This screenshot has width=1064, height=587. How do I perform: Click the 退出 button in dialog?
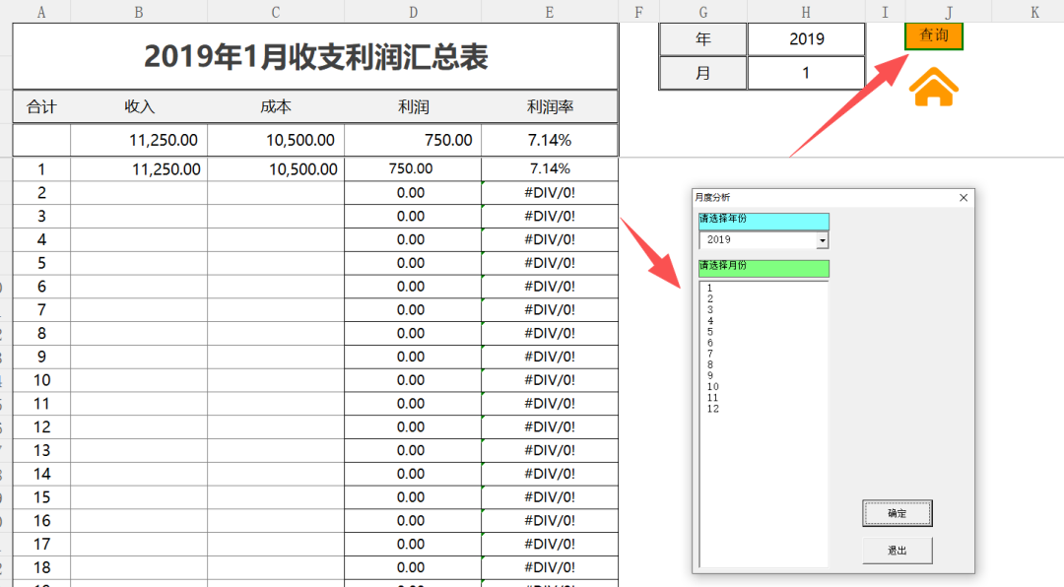897,551
